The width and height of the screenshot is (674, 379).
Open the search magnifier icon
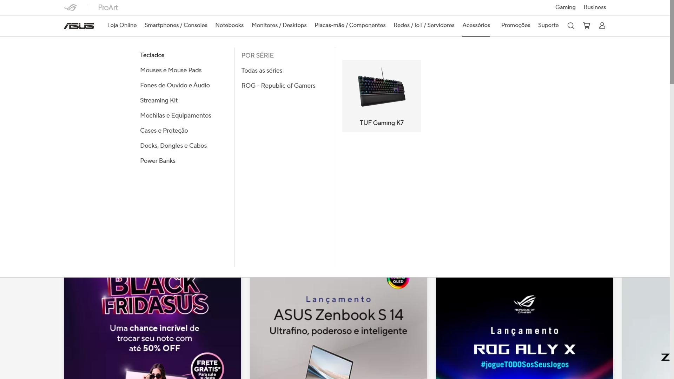coord(571,26)
